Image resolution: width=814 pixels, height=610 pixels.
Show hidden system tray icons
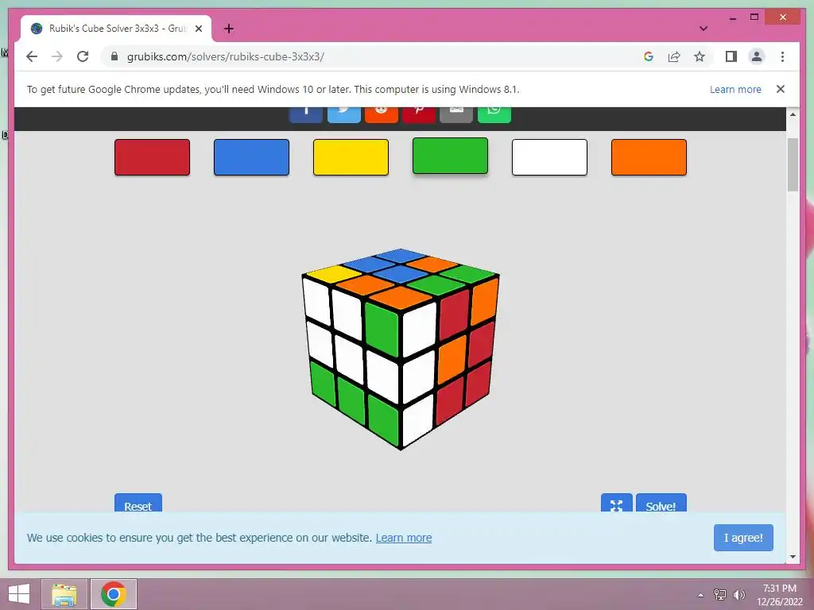coord(700,595)
